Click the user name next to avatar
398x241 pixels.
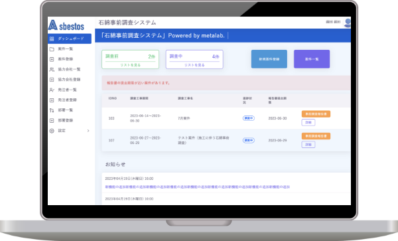click(x=333, y=22)
